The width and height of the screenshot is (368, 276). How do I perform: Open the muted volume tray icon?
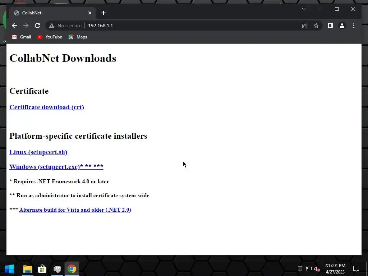click(x=317, y=269)
